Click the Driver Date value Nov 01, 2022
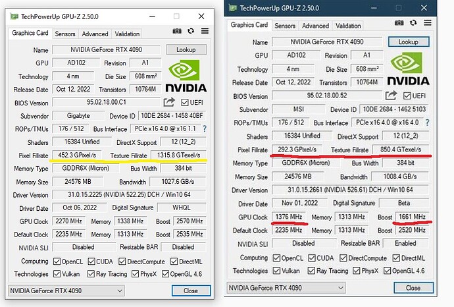 tap(299, 203)
